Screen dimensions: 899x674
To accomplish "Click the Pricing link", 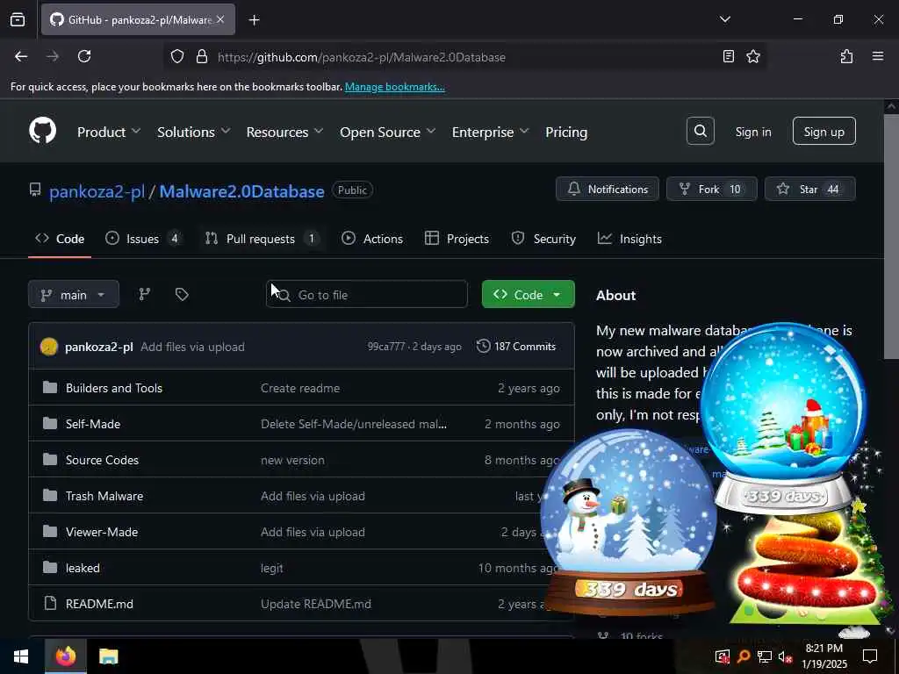I will (x=566, y=132).
